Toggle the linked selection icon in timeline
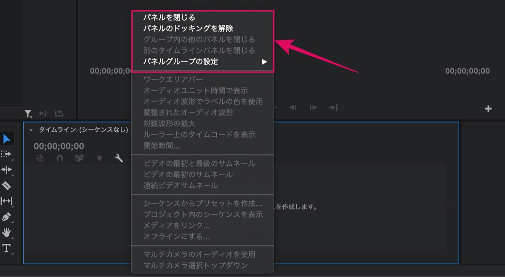 80,158
